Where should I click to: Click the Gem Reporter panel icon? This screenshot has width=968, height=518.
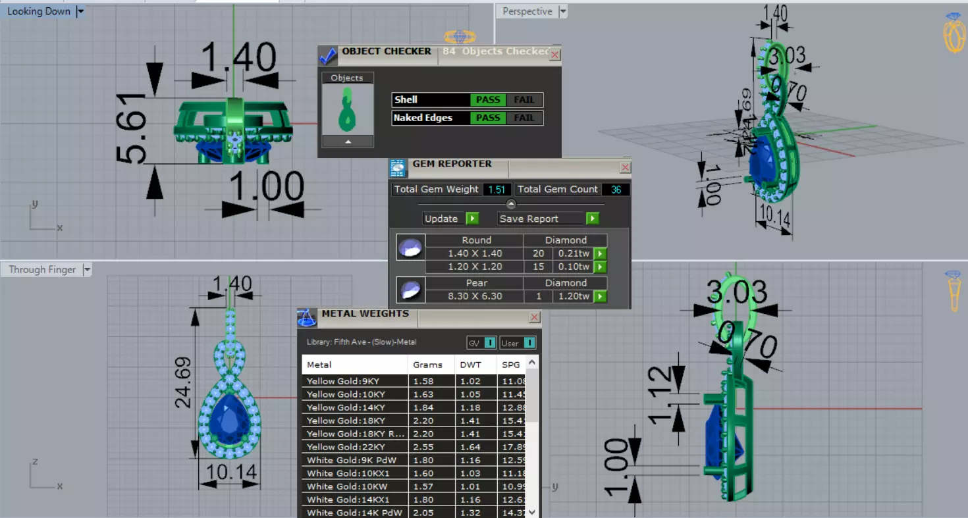point(398,168)
